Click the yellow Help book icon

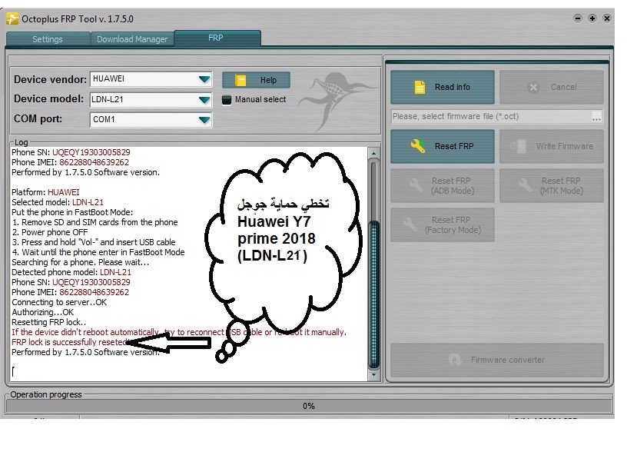(241, 80)
